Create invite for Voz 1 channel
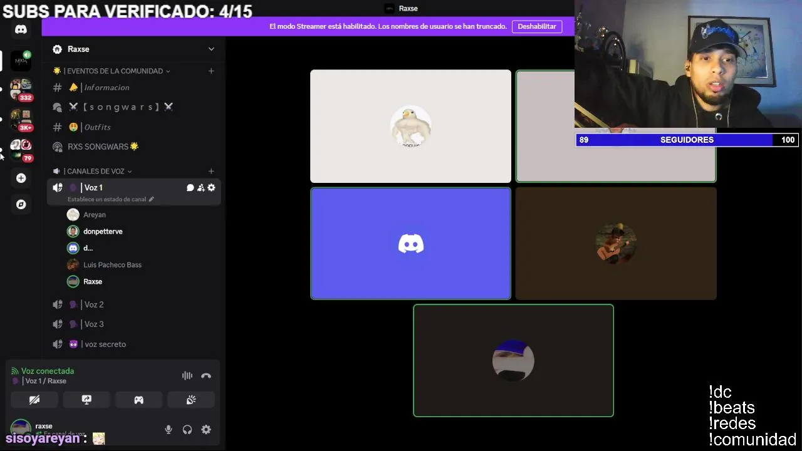The image size is (802, 451). (201, 188)
